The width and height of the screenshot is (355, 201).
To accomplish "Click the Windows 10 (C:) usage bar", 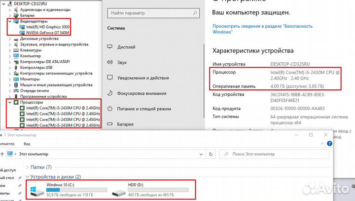I will point(76,190).
